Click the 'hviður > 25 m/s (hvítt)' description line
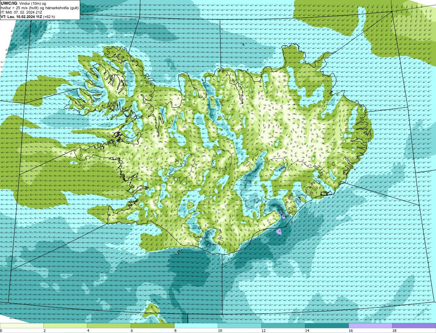The width and height of the screenshot is (436, 333). [x=40, y=7]
